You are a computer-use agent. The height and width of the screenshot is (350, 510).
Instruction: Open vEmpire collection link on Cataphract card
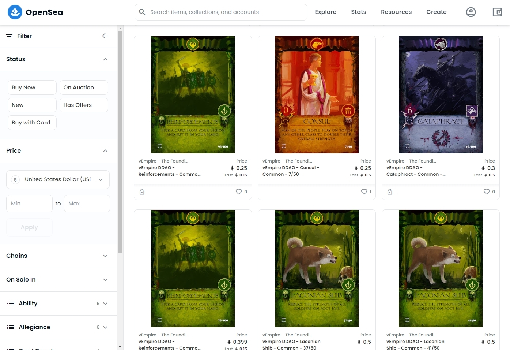pyautogui.click(x=411, y=161)
